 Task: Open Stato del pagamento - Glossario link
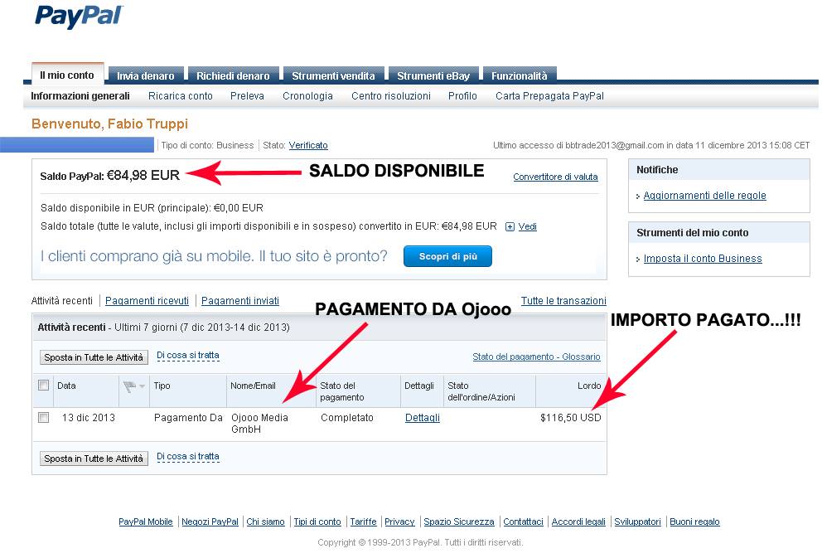pyautogui.click(x=536, y=357)
